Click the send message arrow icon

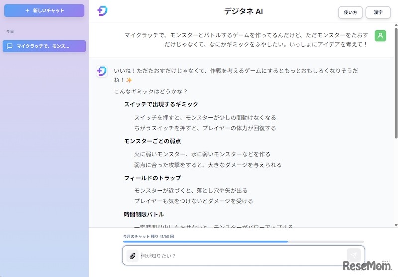click(354, 255)
